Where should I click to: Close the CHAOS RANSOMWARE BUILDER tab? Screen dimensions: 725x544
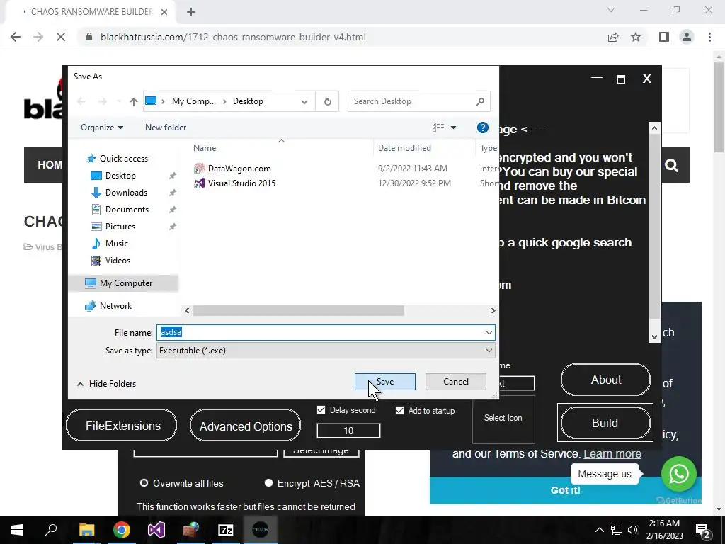(x=164, y=12)
